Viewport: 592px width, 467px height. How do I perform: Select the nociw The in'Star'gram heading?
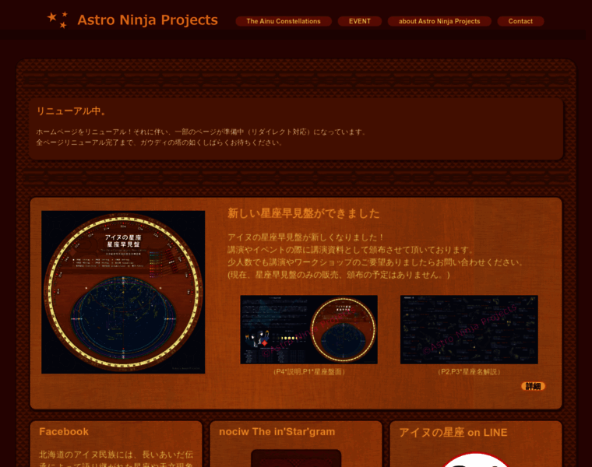[x=277, y=431]
